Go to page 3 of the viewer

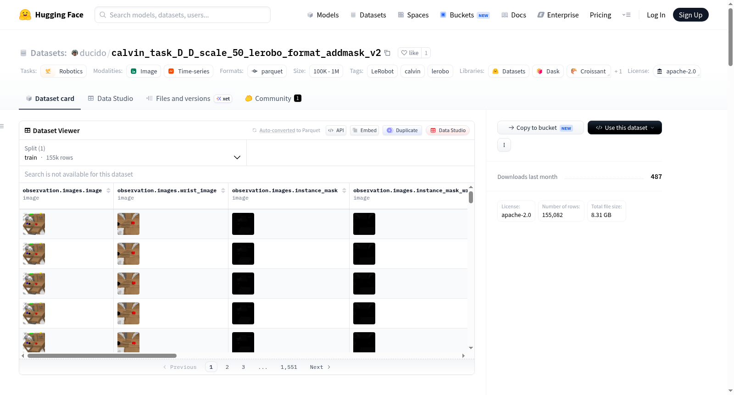point(243,367)
